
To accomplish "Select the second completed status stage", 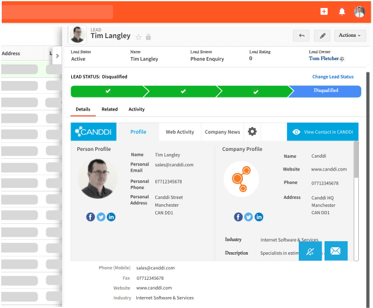I will (183, 91).
